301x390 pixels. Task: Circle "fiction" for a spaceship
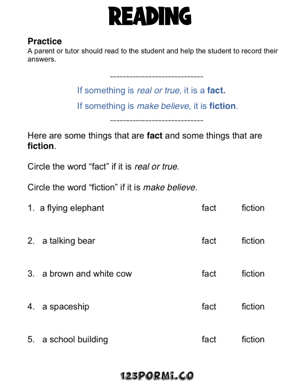coord(253,307)
